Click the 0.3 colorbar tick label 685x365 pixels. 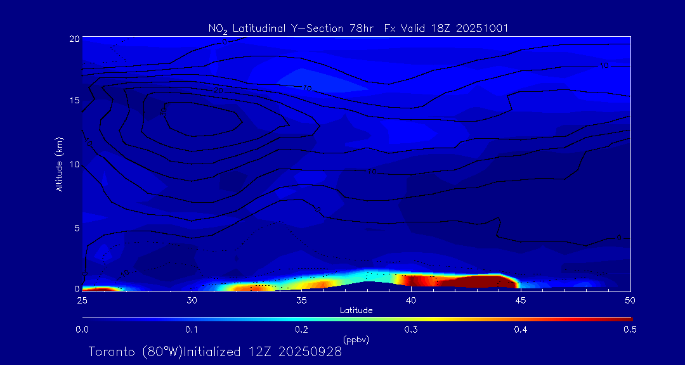(411, 330)
